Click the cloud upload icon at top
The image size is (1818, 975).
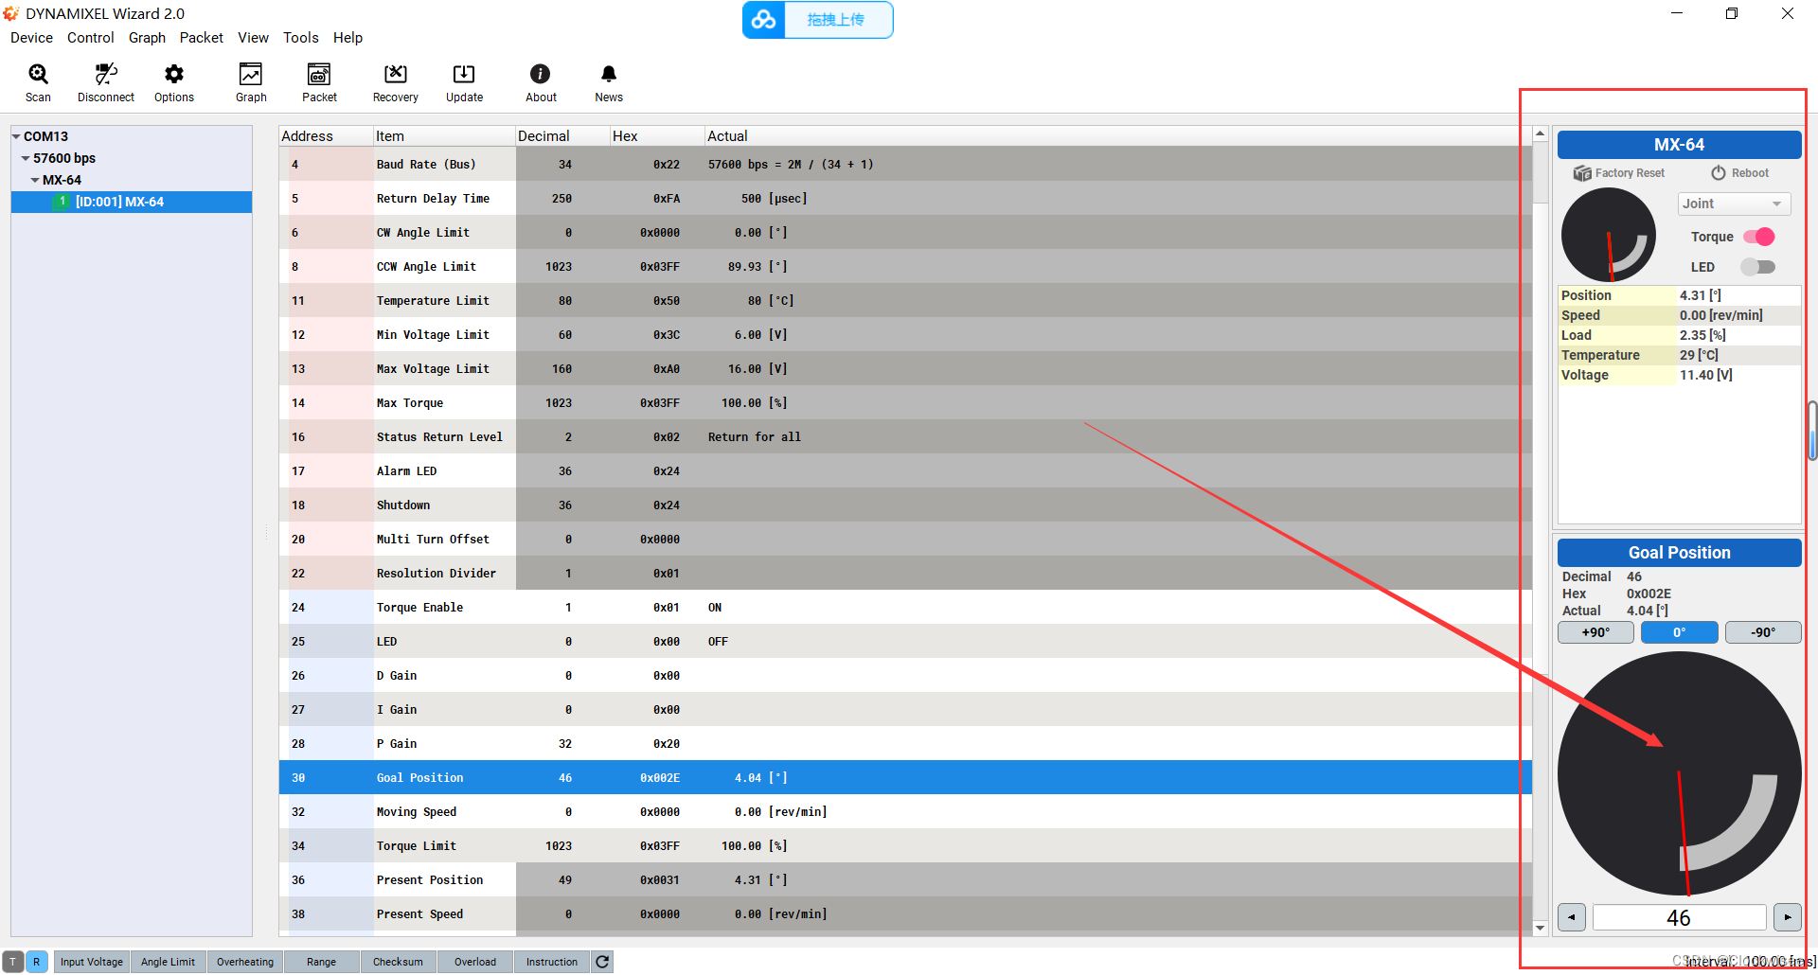click(763, 20)
